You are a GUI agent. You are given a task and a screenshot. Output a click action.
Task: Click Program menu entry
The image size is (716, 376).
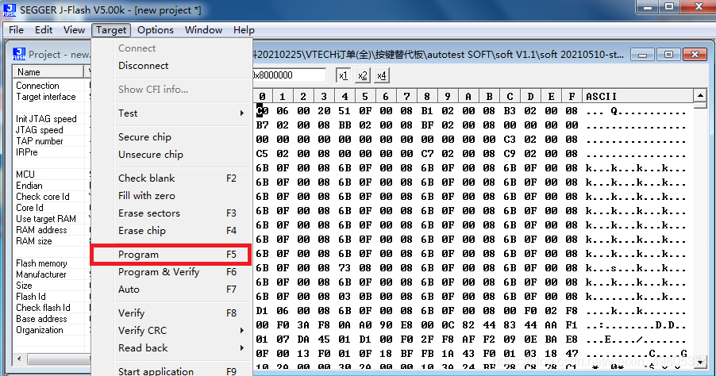click(171, 255)
